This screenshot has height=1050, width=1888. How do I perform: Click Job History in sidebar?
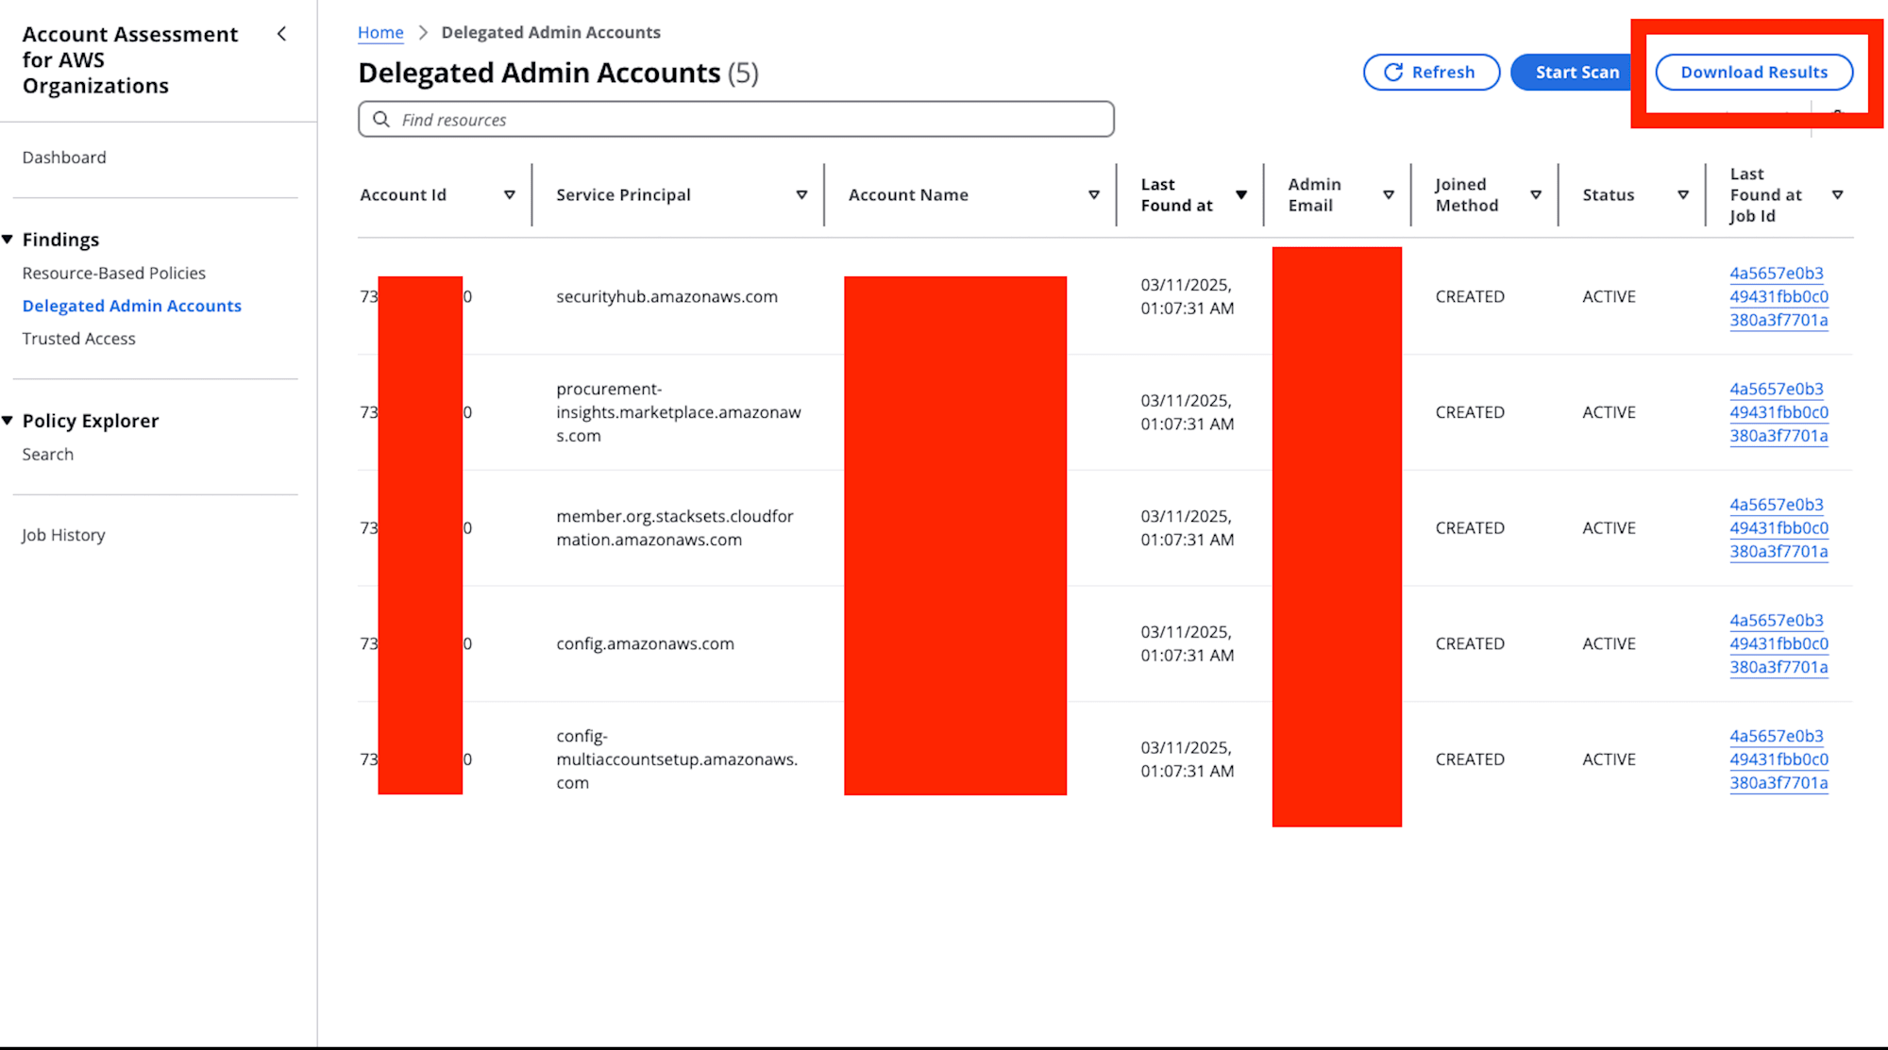(x=66, y=534)
